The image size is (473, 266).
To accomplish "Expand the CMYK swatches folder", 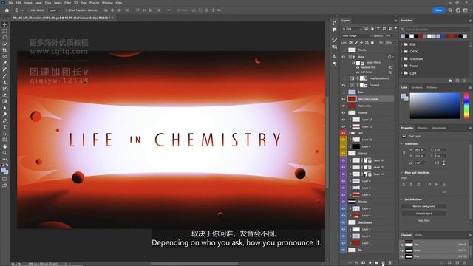I will click(402, 52).
